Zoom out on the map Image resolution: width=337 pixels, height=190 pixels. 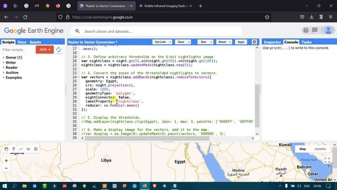(6, 168)
